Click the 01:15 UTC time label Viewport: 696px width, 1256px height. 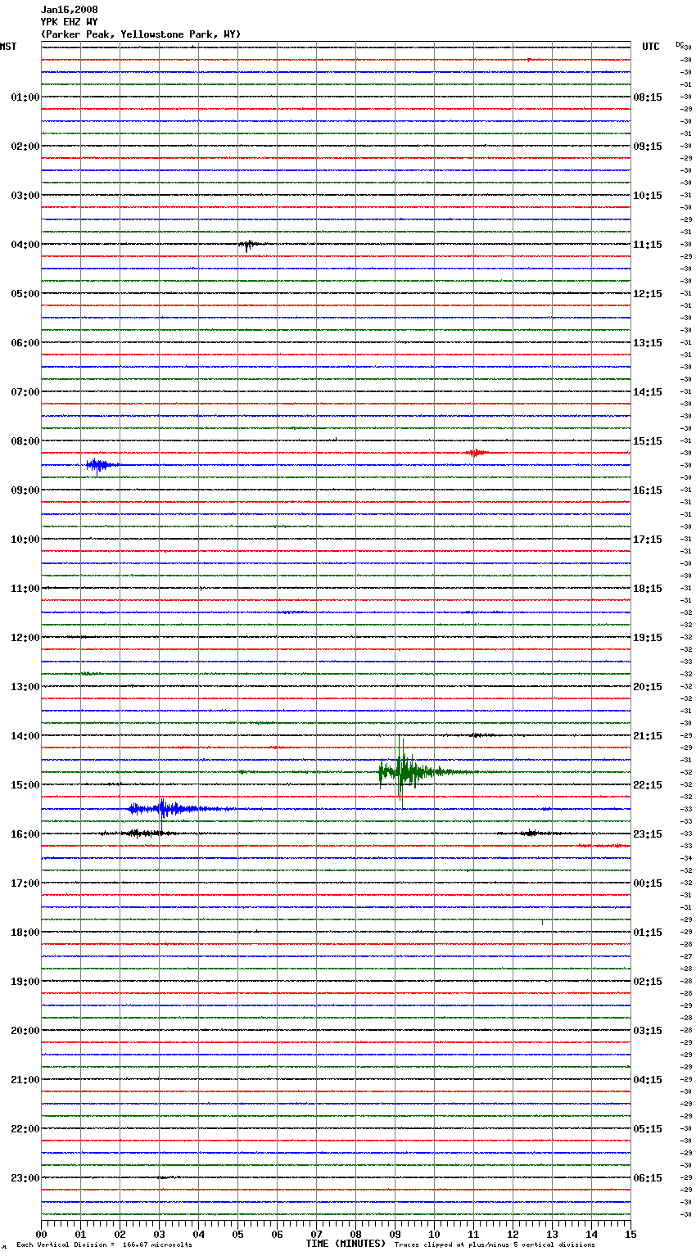click(x=648, y=933)
